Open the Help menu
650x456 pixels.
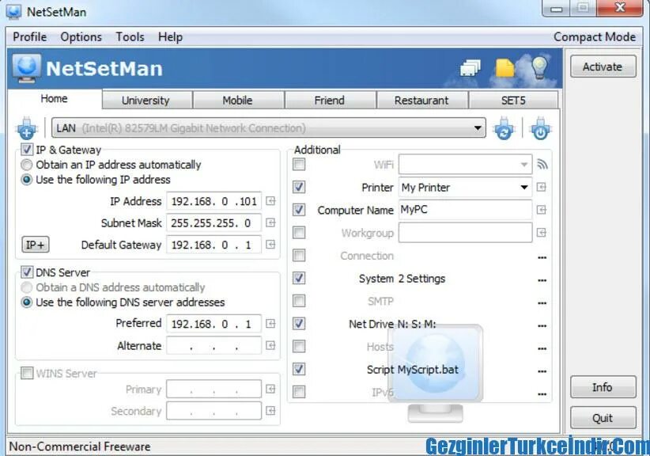click(170, 37)
